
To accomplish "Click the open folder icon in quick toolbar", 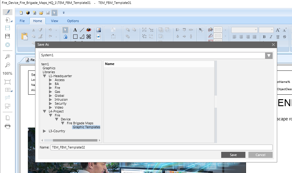I will click(x=41, y=13).
